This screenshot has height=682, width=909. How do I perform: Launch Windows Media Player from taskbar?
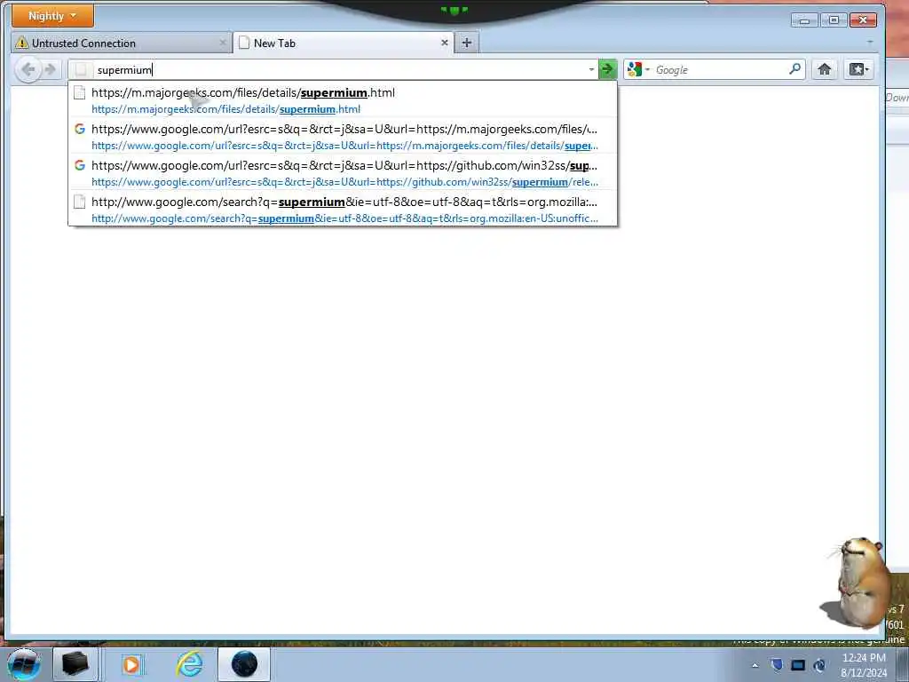(131, 664)
